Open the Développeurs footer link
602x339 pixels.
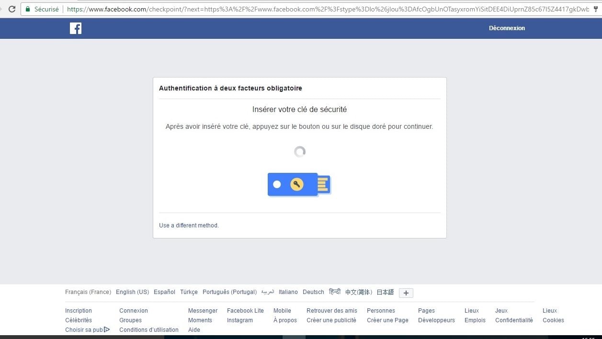(436, 320)
